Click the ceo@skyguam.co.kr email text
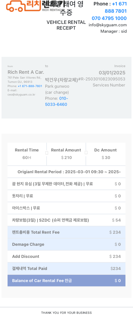Screen dimensions: 133x315 tap(21, 95)
